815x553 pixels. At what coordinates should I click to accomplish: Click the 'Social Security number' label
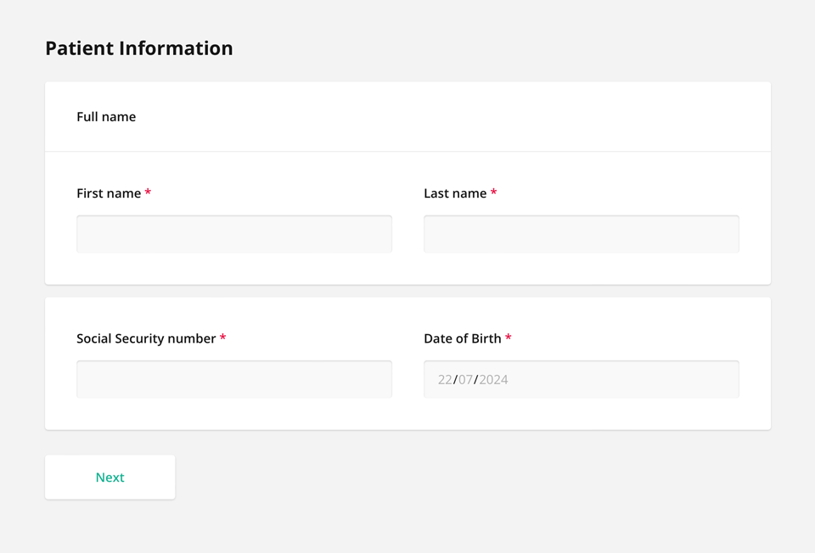pyautogui.click(x=146, y=338)
